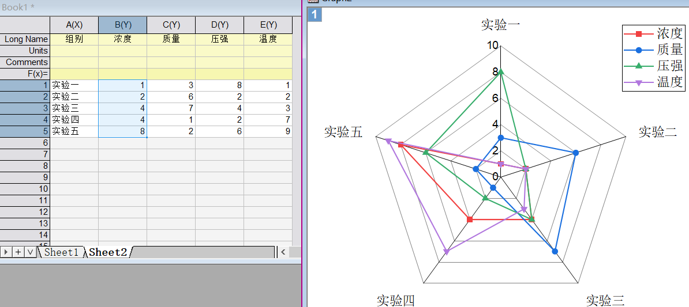
Task: Click the A(X) column header
Action: 74,25
